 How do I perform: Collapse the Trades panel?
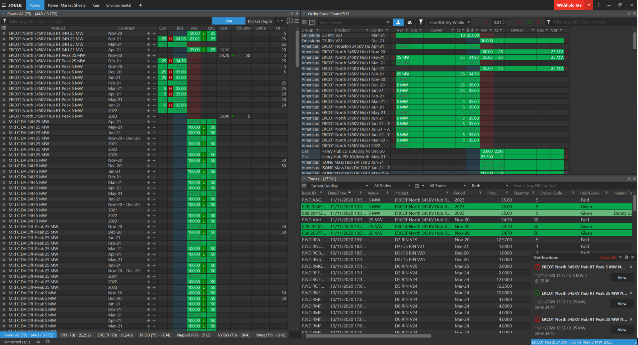(304, 179)
